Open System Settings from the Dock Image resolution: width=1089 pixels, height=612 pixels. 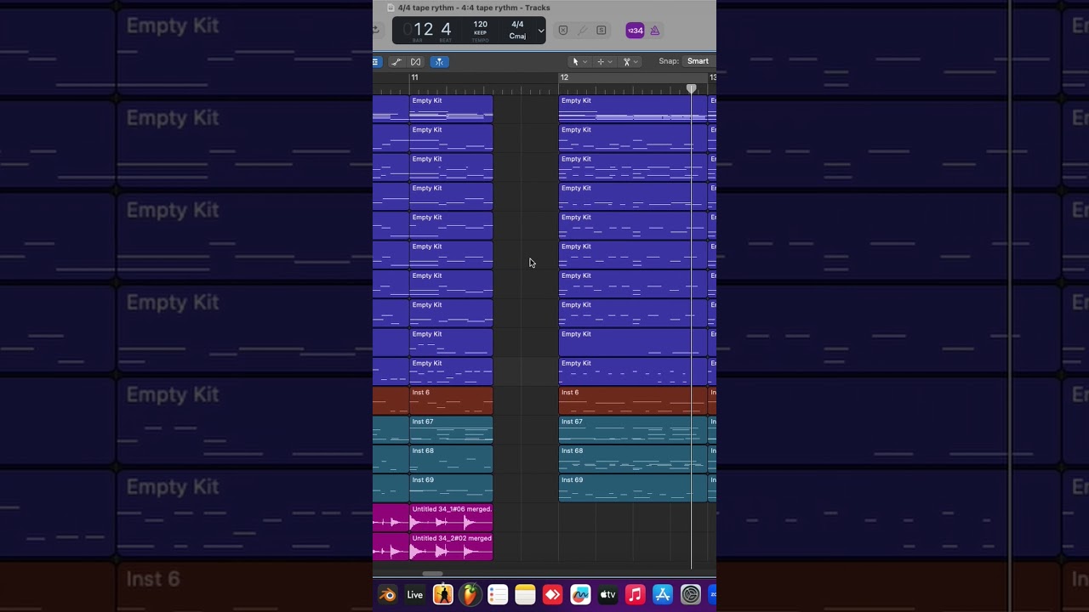691,595
